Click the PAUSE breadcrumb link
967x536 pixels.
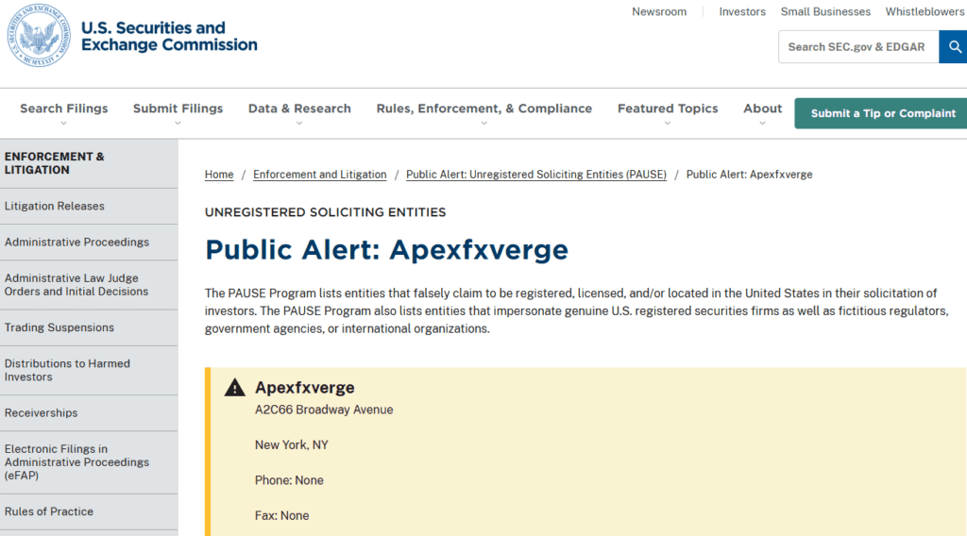point(536,175)
